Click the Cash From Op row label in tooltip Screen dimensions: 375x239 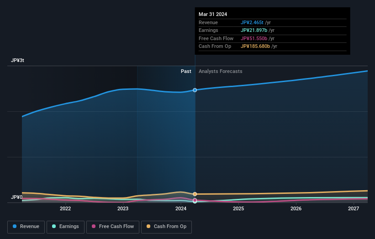pyautogui.click(x=215, y=47)
